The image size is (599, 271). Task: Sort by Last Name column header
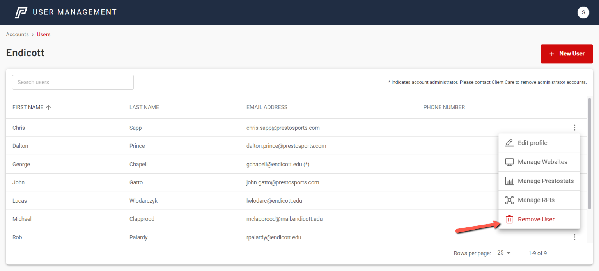click(144, 107)
